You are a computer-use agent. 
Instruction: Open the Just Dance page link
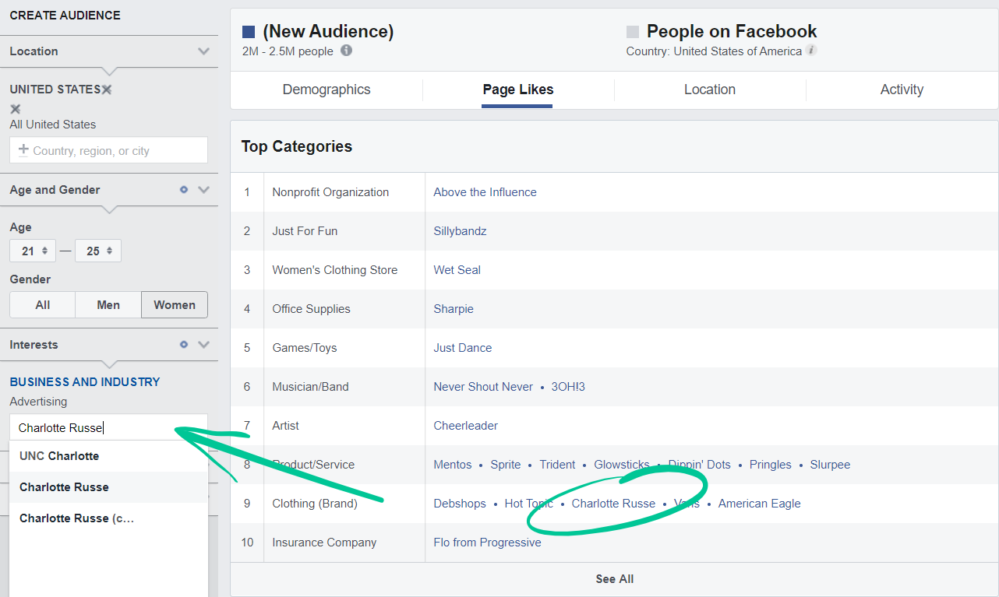[x=463, y=348]
